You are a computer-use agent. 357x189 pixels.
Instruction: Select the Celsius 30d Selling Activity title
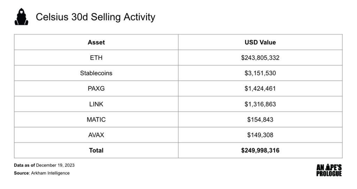(x=96, y=17)
